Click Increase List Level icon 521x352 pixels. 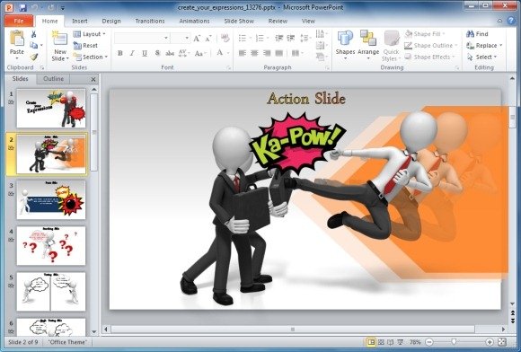point(291,39)
